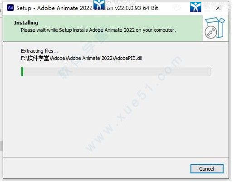Click the blue figure logo beside the close button
234x182 pixels.
pyautogui.click(x=195, y=7)
